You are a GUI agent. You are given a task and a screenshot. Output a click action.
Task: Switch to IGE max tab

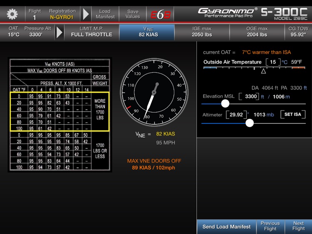point(202,32)
